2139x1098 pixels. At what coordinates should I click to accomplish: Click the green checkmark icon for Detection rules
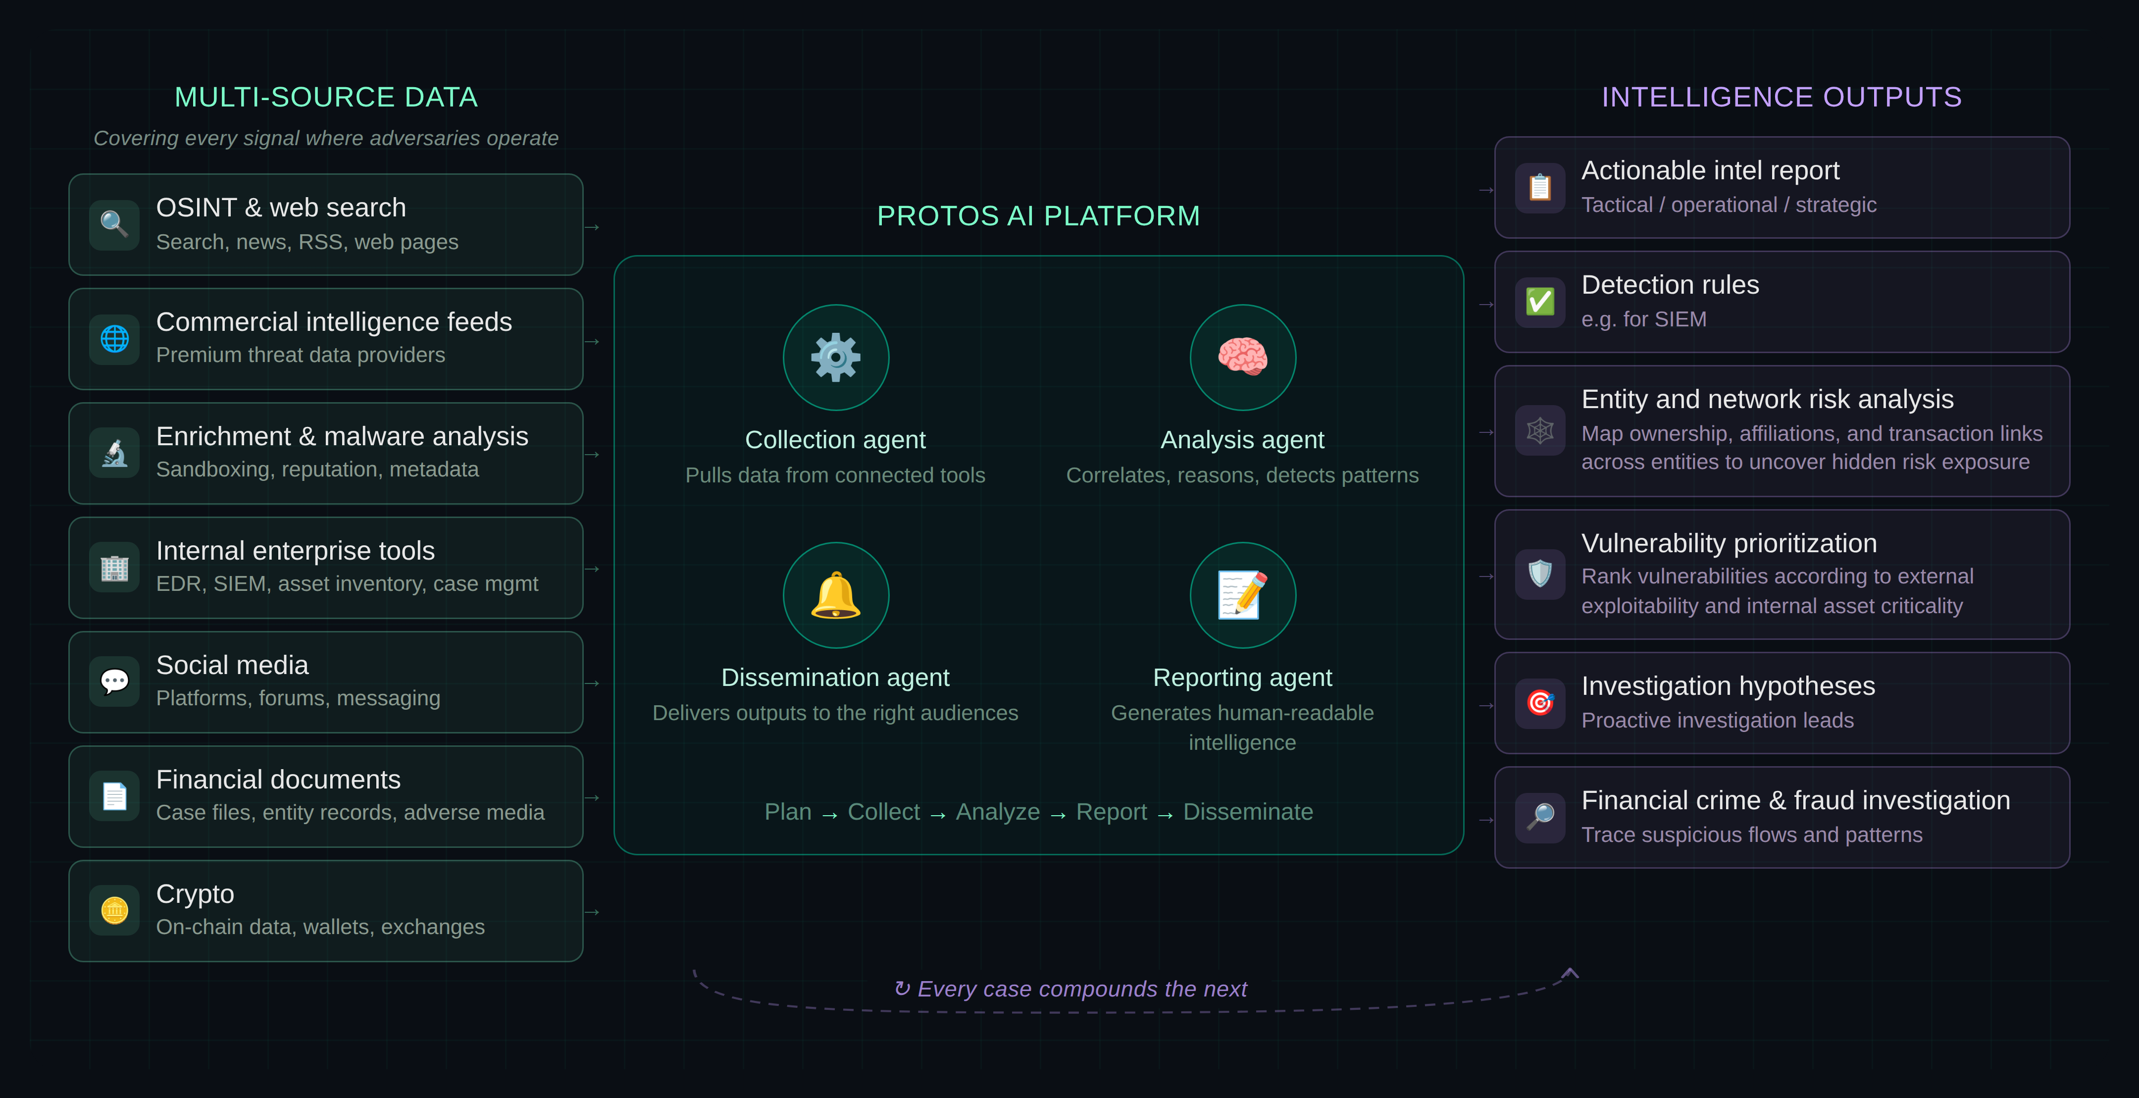(1540, 302)
